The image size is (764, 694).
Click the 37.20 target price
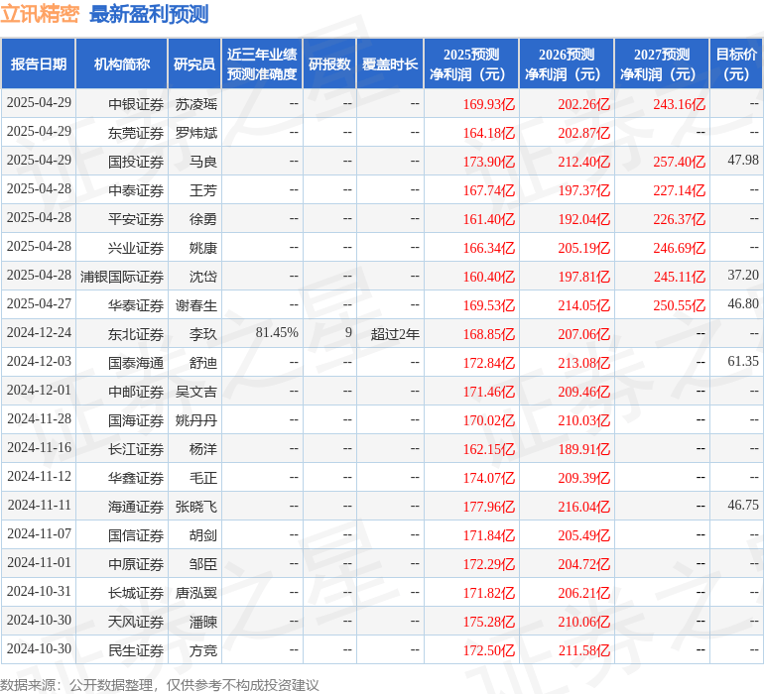pos(743,275)
